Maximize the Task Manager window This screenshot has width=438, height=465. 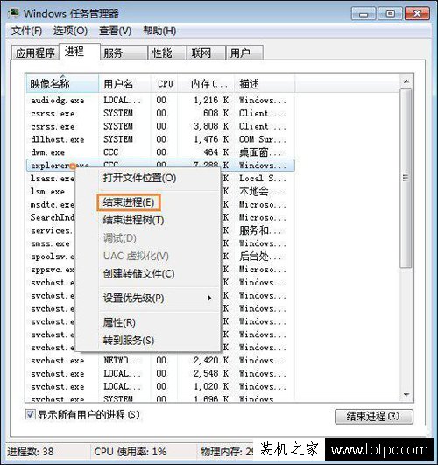pyautogui.click(x=390, y=14)
